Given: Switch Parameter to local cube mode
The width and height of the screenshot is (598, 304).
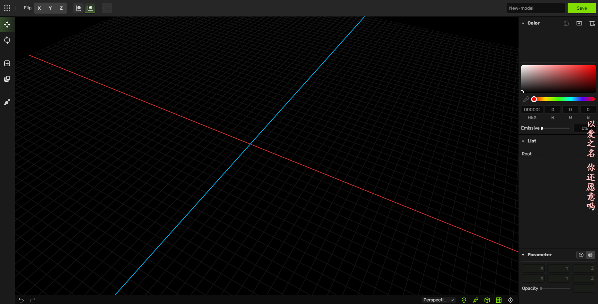Looking at the screenshot, I should [x=581, y=255].
